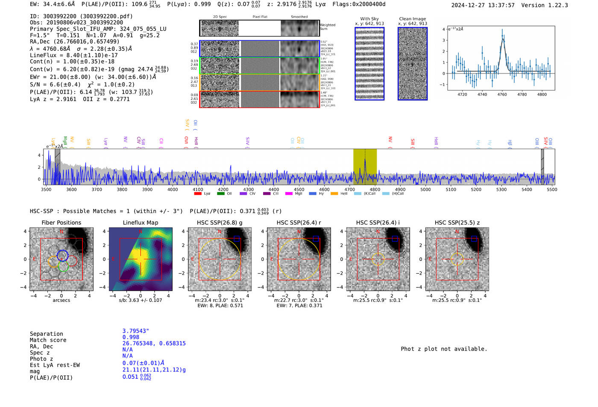Viewport: 598px width, 407px height.
Task: Click the m:23.4 rc:3.0" s:0.1" caption
Action: pos(219,300)
